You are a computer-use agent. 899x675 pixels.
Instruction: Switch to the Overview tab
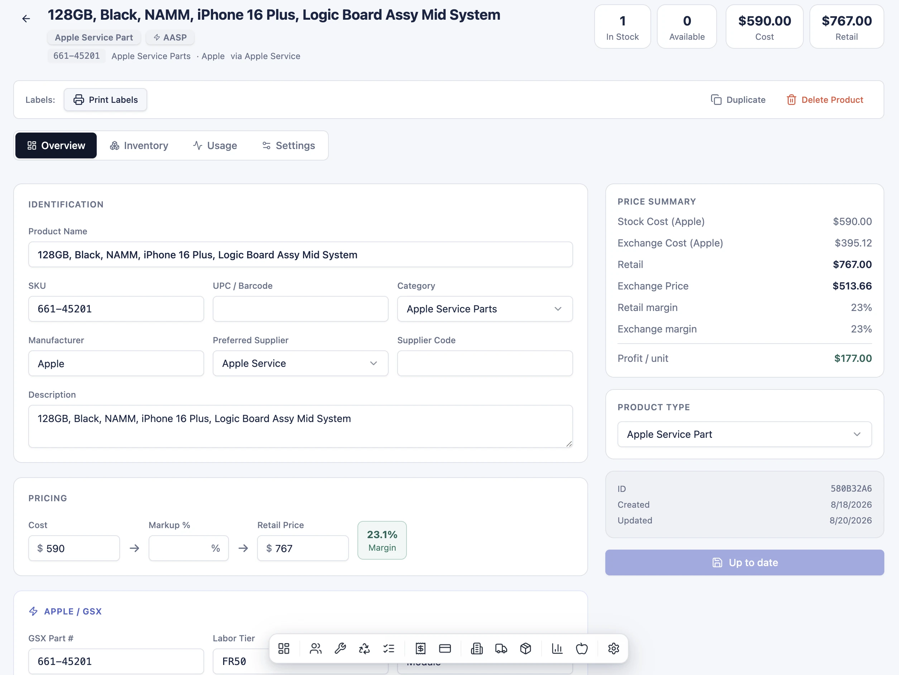click(x=56, y=145)
